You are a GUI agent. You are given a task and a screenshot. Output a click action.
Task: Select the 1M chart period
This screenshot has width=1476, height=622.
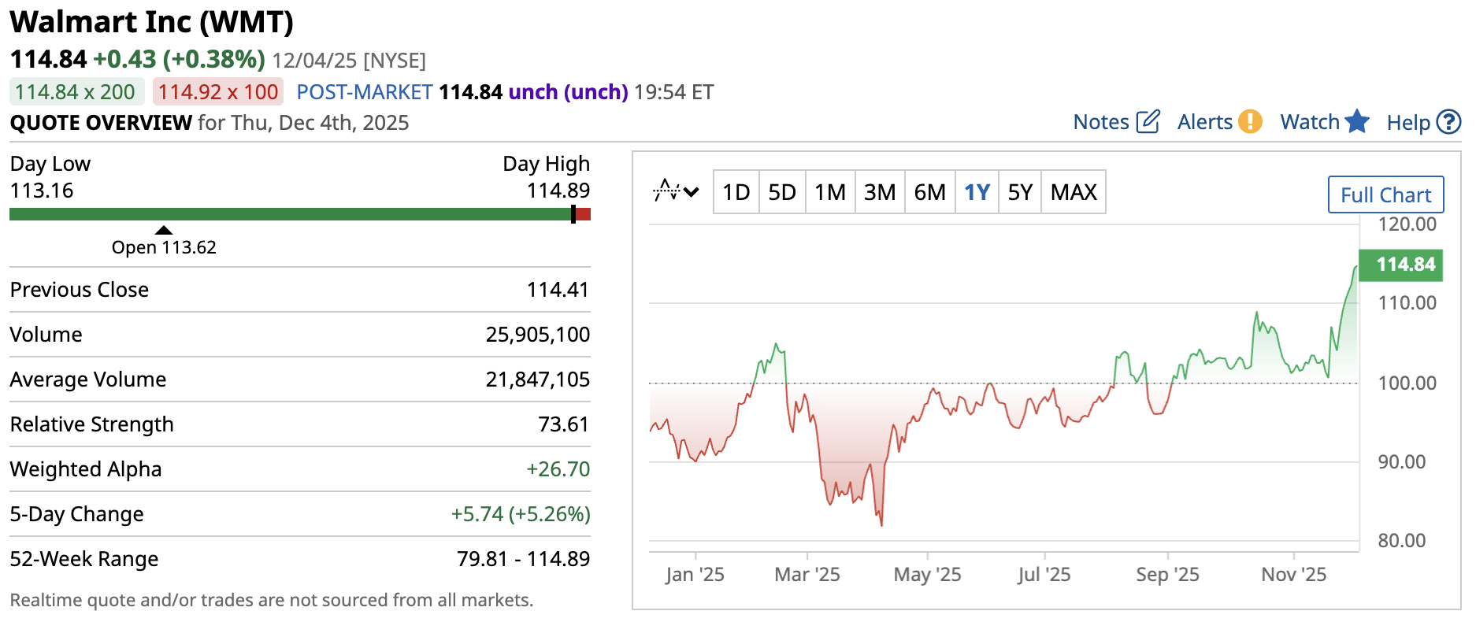pyautogui.click(x=829, y=192)
